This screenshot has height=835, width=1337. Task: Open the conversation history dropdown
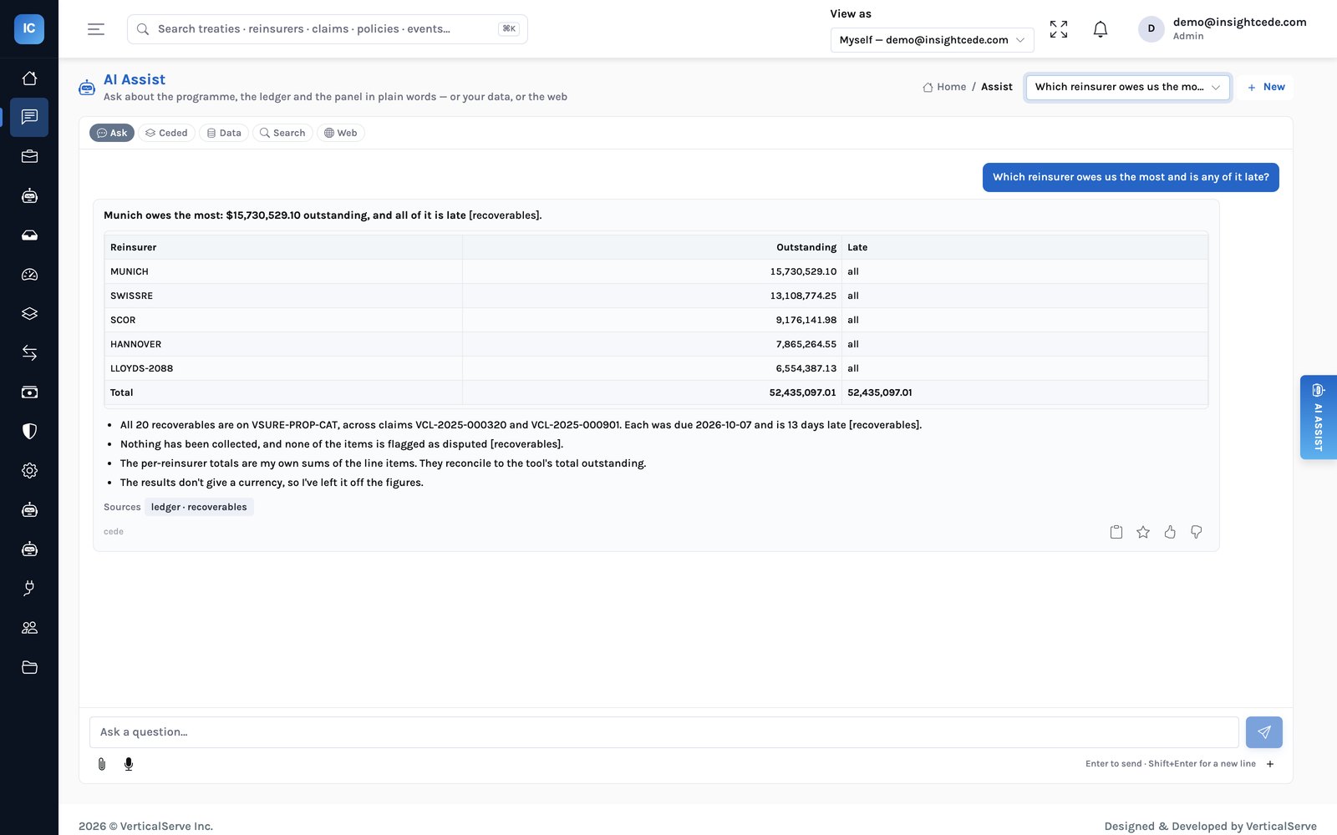tap(1128, 87)
